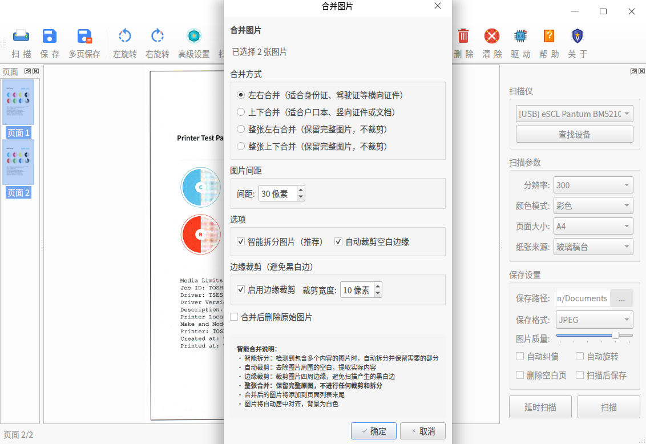
Task: Open the 驱动 driver chip icon
Action: pyautogui.click(x=520, y=37)
